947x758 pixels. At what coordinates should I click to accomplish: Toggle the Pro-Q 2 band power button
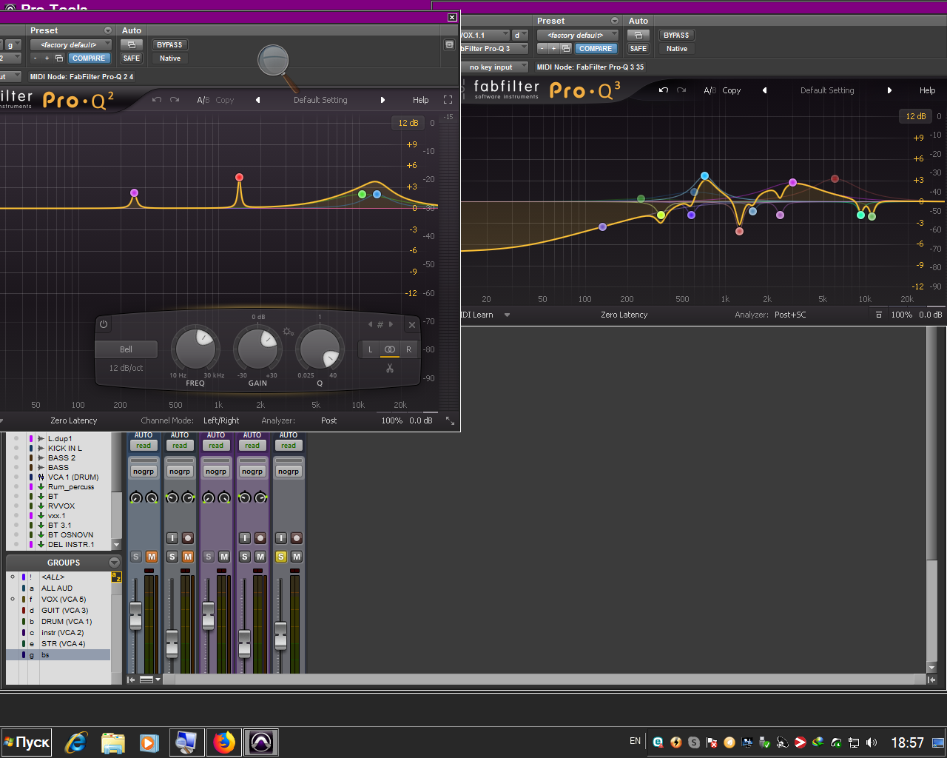pyautogui.click(x=104, y=324)
